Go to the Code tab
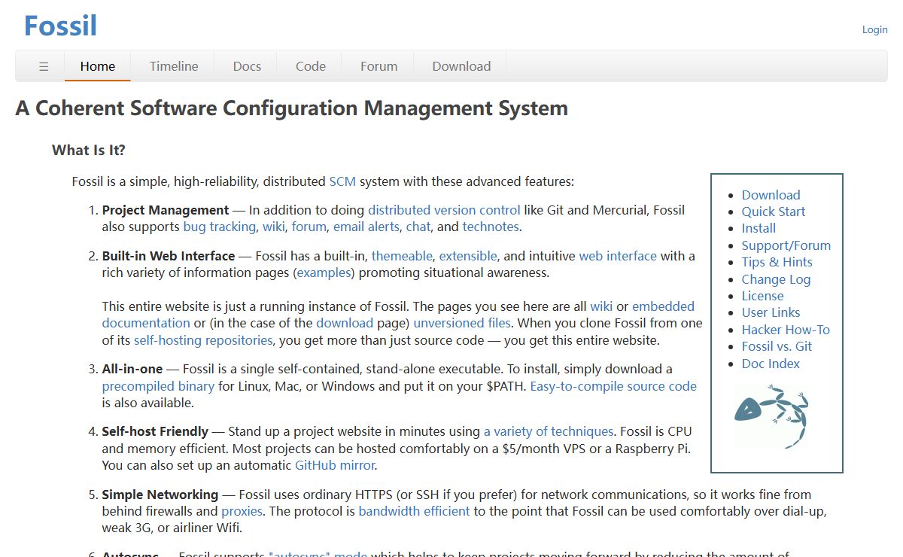This screenshot has width=903, height=557. tap(310, 66)
